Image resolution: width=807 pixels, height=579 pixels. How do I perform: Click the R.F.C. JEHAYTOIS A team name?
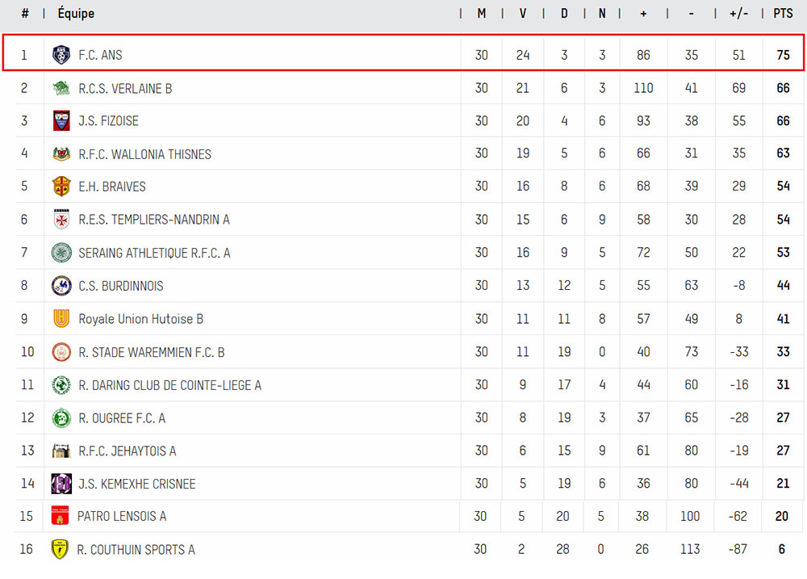127,451
